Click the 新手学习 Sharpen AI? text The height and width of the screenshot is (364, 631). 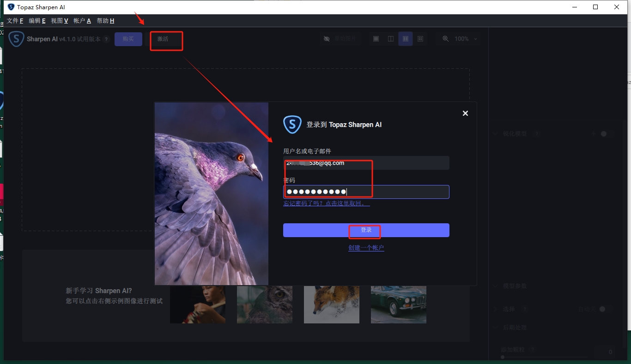[x=99, y=291]
